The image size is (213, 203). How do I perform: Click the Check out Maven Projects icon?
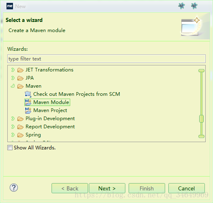28,94
